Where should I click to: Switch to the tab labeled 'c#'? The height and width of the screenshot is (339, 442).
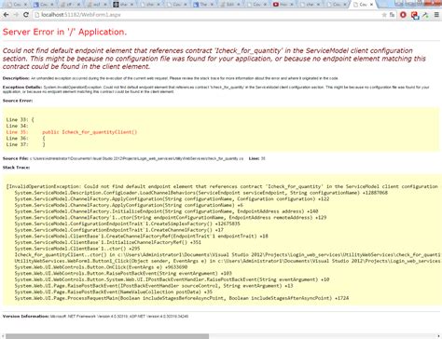click(x=71, y=5)
